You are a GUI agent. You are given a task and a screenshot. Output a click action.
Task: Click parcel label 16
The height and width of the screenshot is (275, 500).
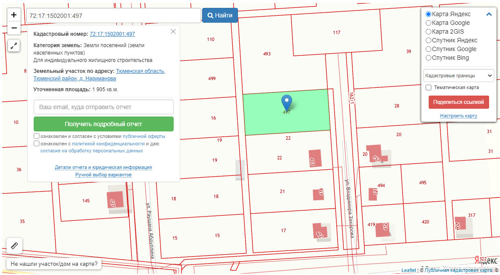coord(213,118)
